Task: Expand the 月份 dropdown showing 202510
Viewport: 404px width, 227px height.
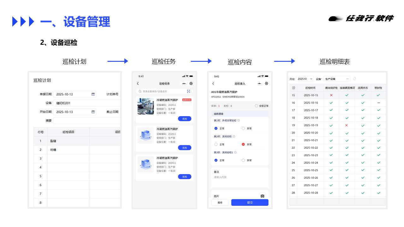Action: coord(305,79)
